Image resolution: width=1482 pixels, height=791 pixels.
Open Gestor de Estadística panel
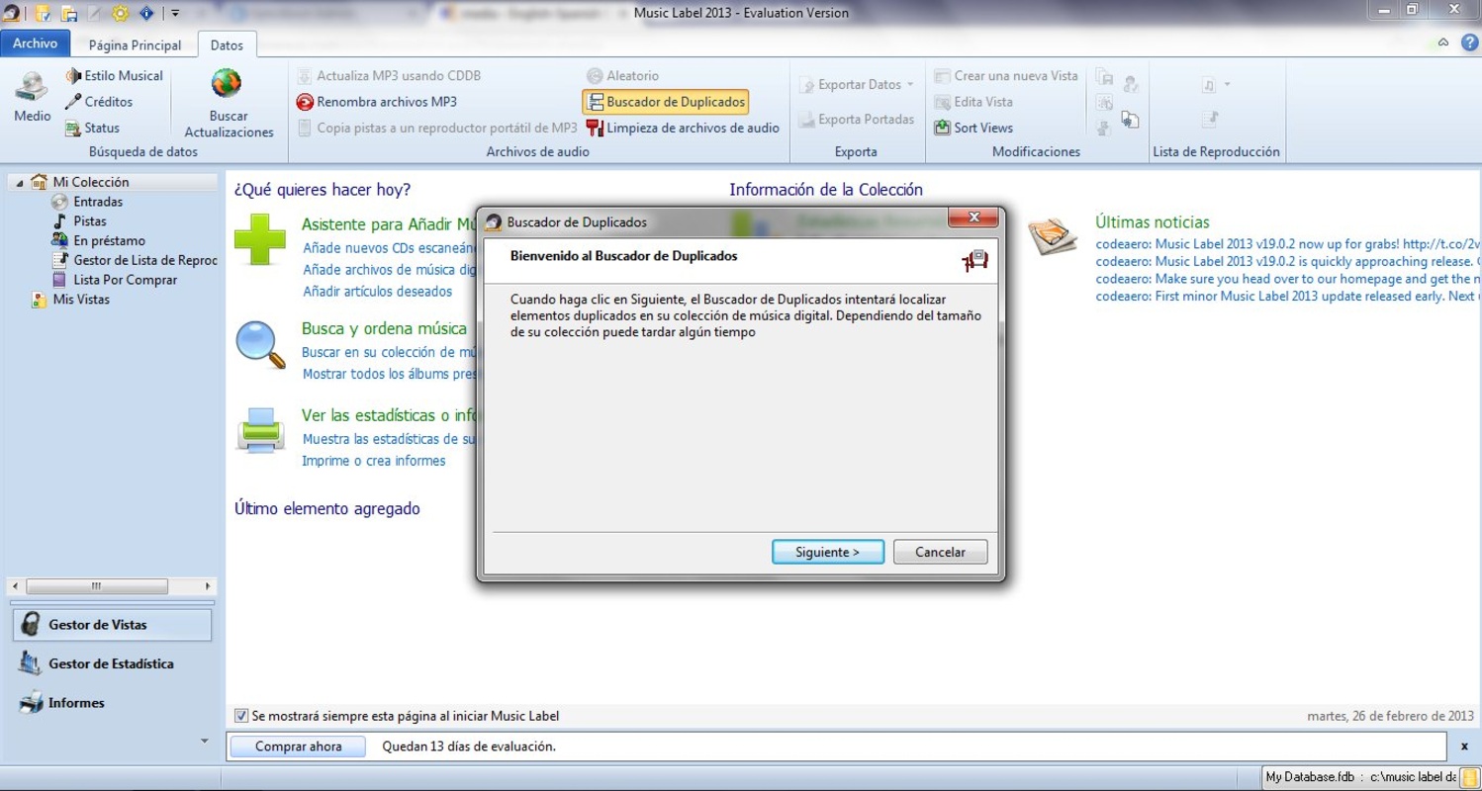click(110, 663)
